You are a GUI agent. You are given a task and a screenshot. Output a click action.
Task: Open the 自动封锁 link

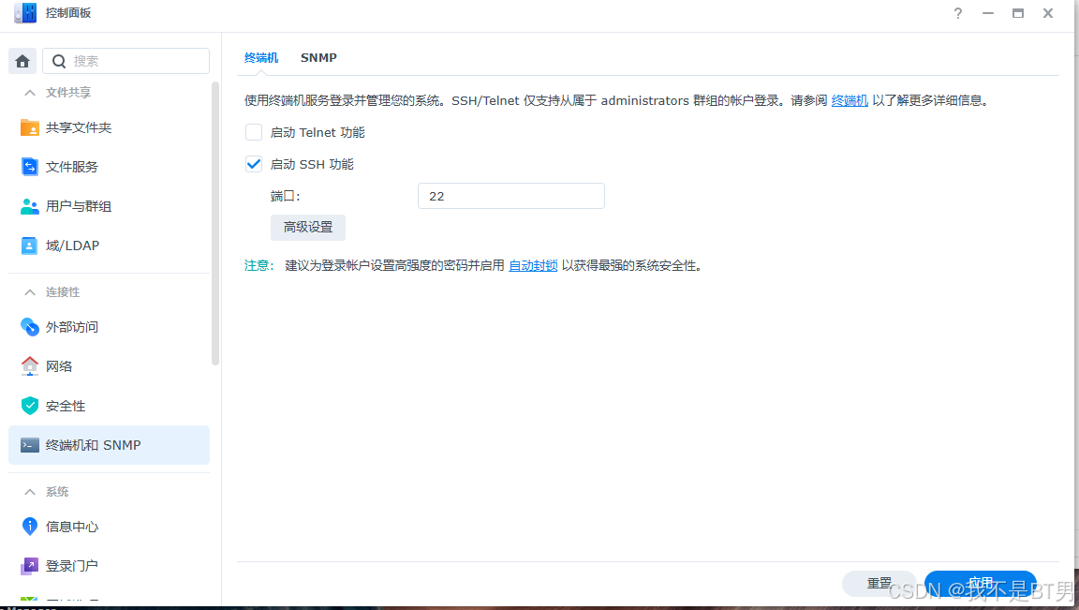click(x=532, y=265)
